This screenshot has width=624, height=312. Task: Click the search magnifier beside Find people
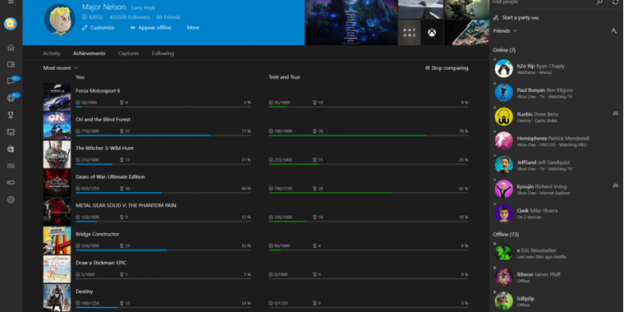599,2
